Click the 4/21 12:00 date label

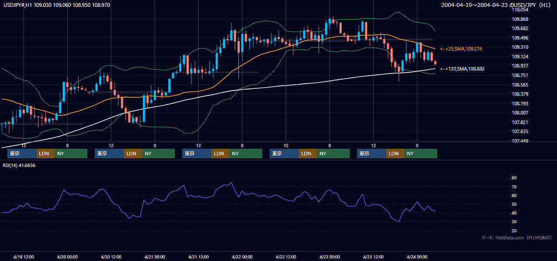coord(199,257)
